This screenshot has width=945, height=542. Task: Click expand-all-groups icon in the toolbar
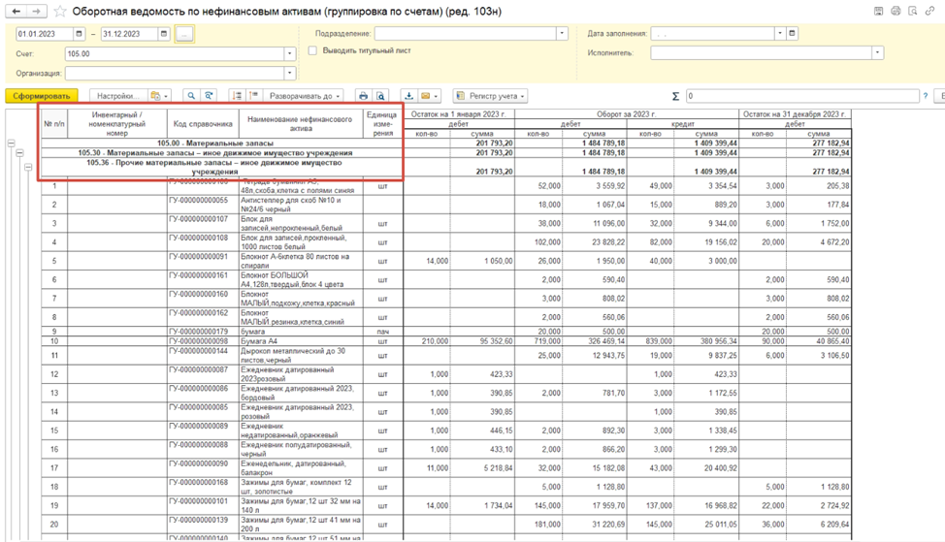[254, 96]
